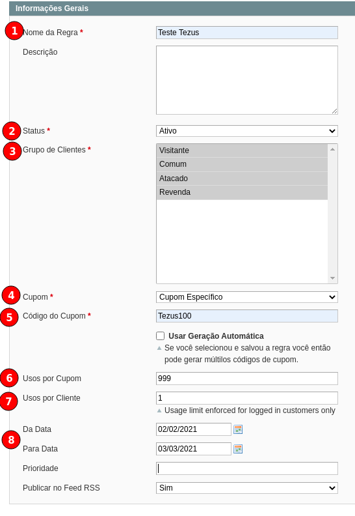Focus the Código do Cupom field
This screenshot has width=355, height=516.
(x=247, y=316)
